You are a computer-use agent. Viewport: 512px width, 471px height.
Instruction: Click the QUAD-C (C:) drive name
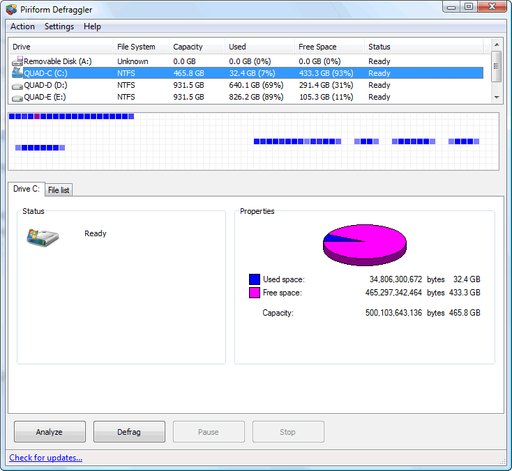46,73
